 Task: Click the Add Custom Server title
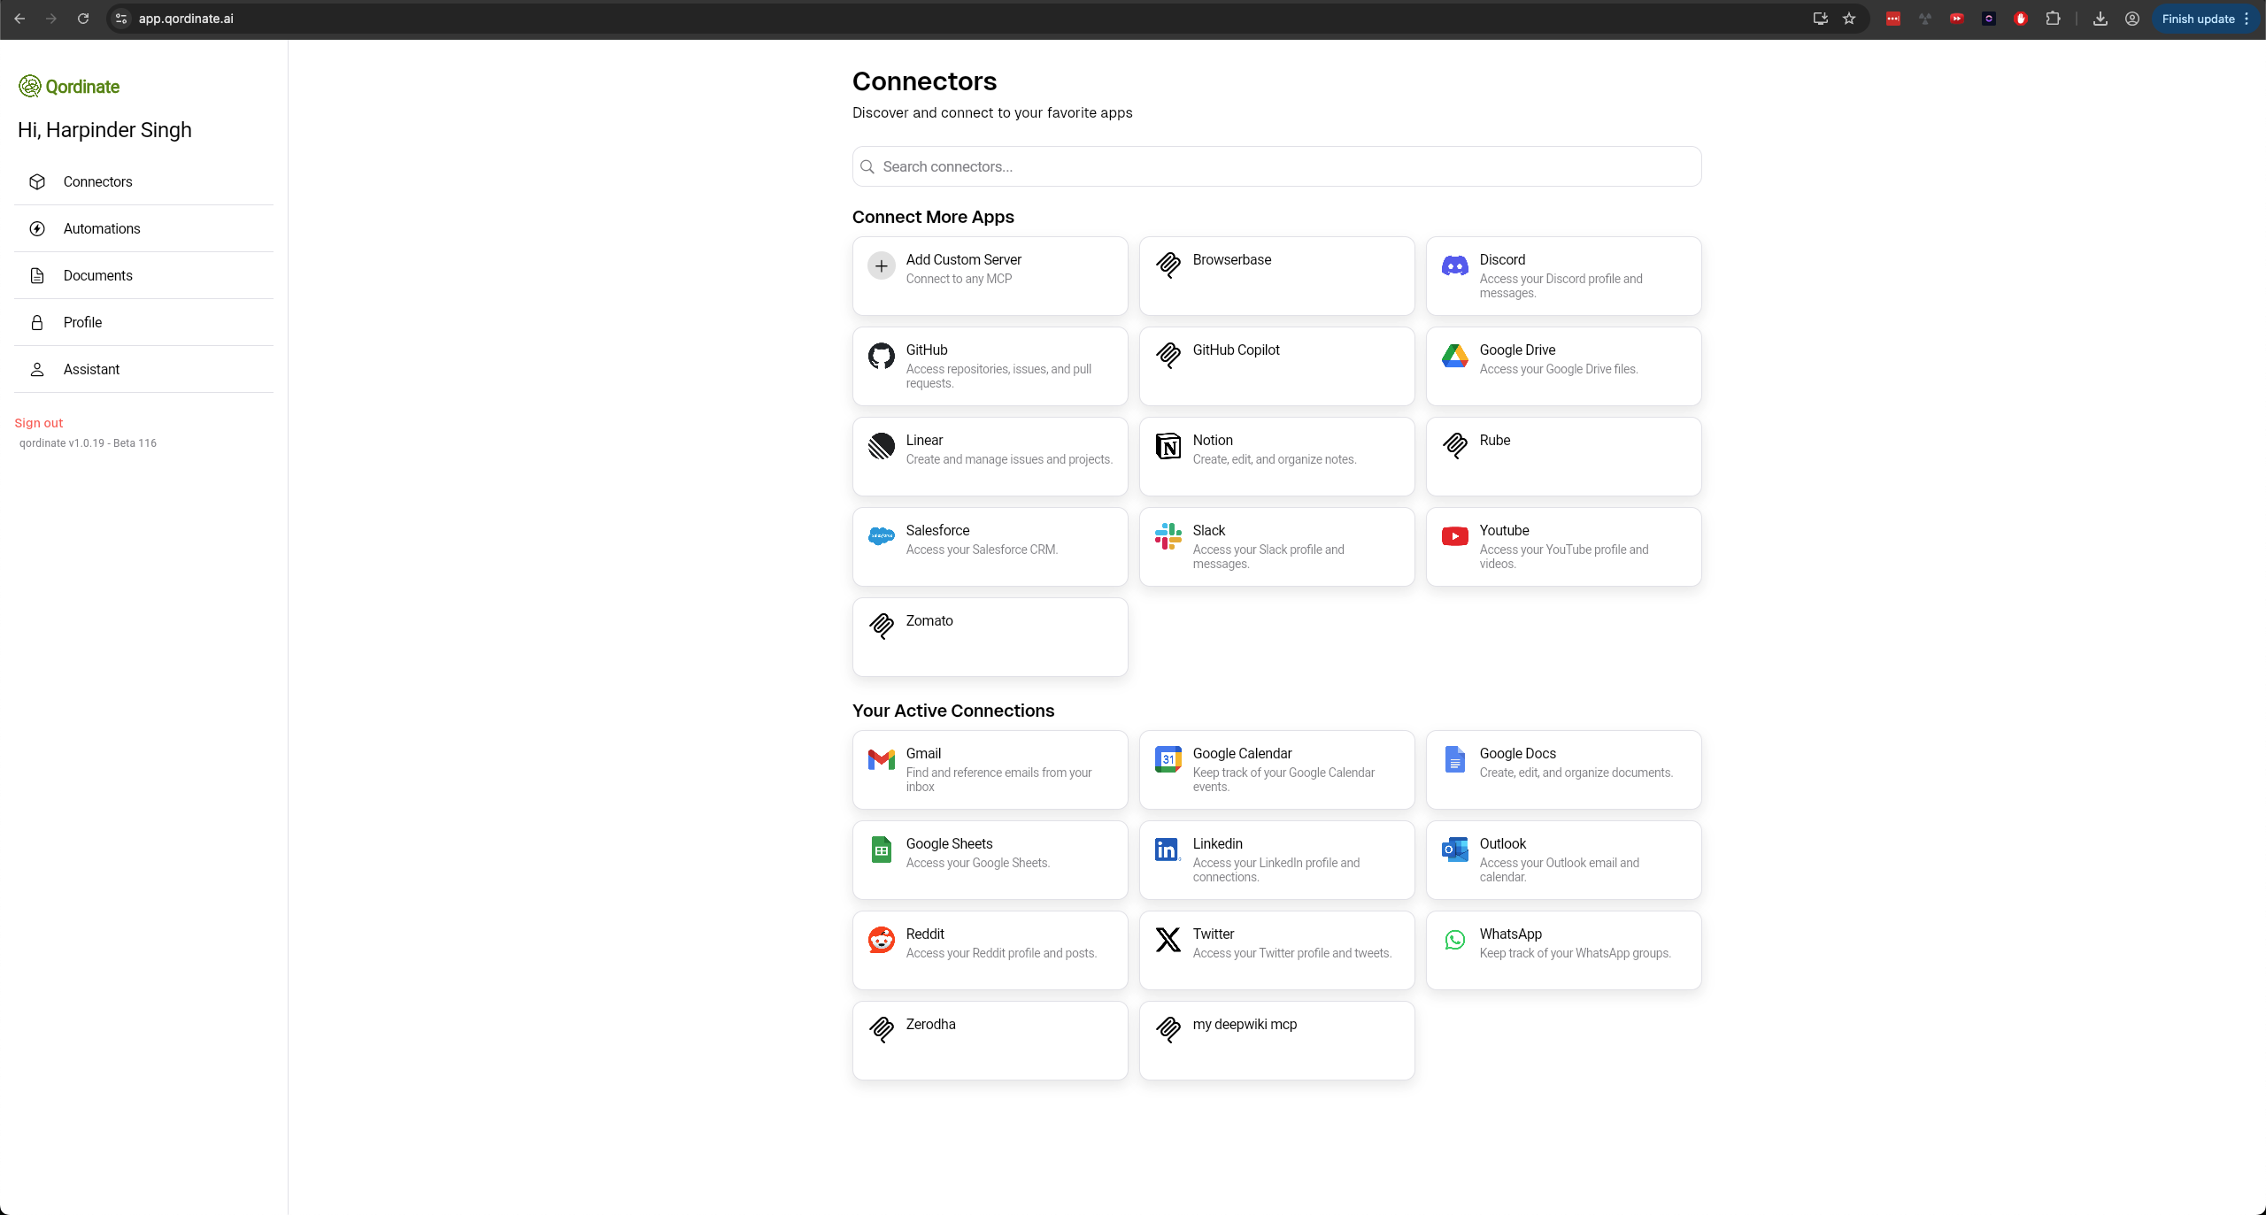(963, 259)
